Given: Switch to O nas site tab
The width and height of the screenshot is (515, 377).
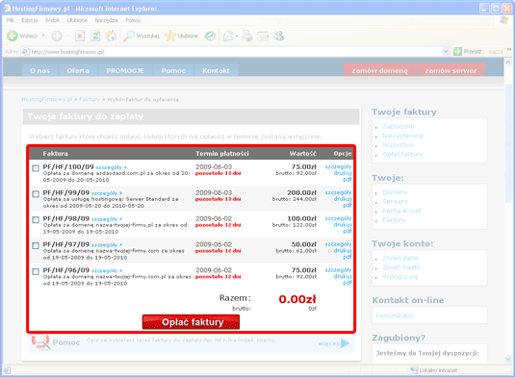Looking at the screenshot, I should (39, 70).
